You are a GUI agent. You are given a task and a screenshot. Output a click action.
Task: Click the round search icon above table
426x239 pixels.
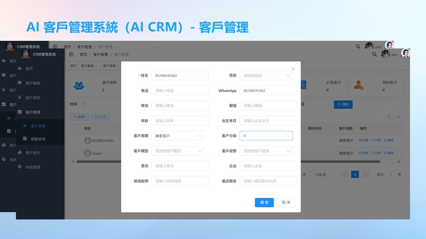click(x=389, y=117)
